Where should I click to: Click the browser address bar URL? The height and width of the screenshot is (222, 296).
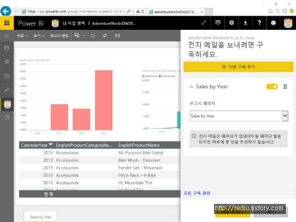click(76, 12)
